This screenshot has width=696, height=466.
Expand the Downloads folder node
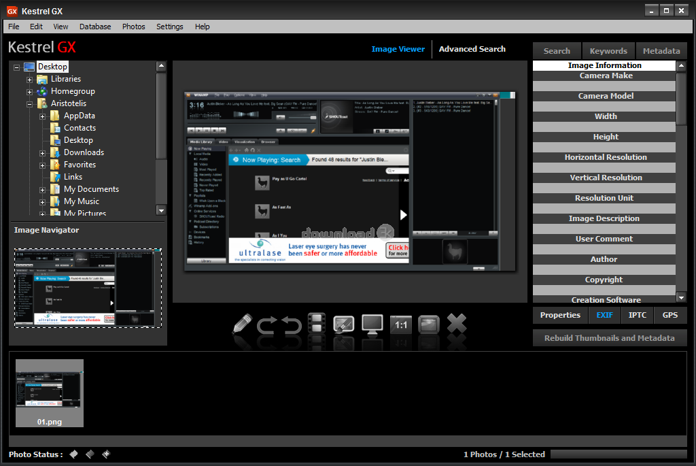(42, 153)
